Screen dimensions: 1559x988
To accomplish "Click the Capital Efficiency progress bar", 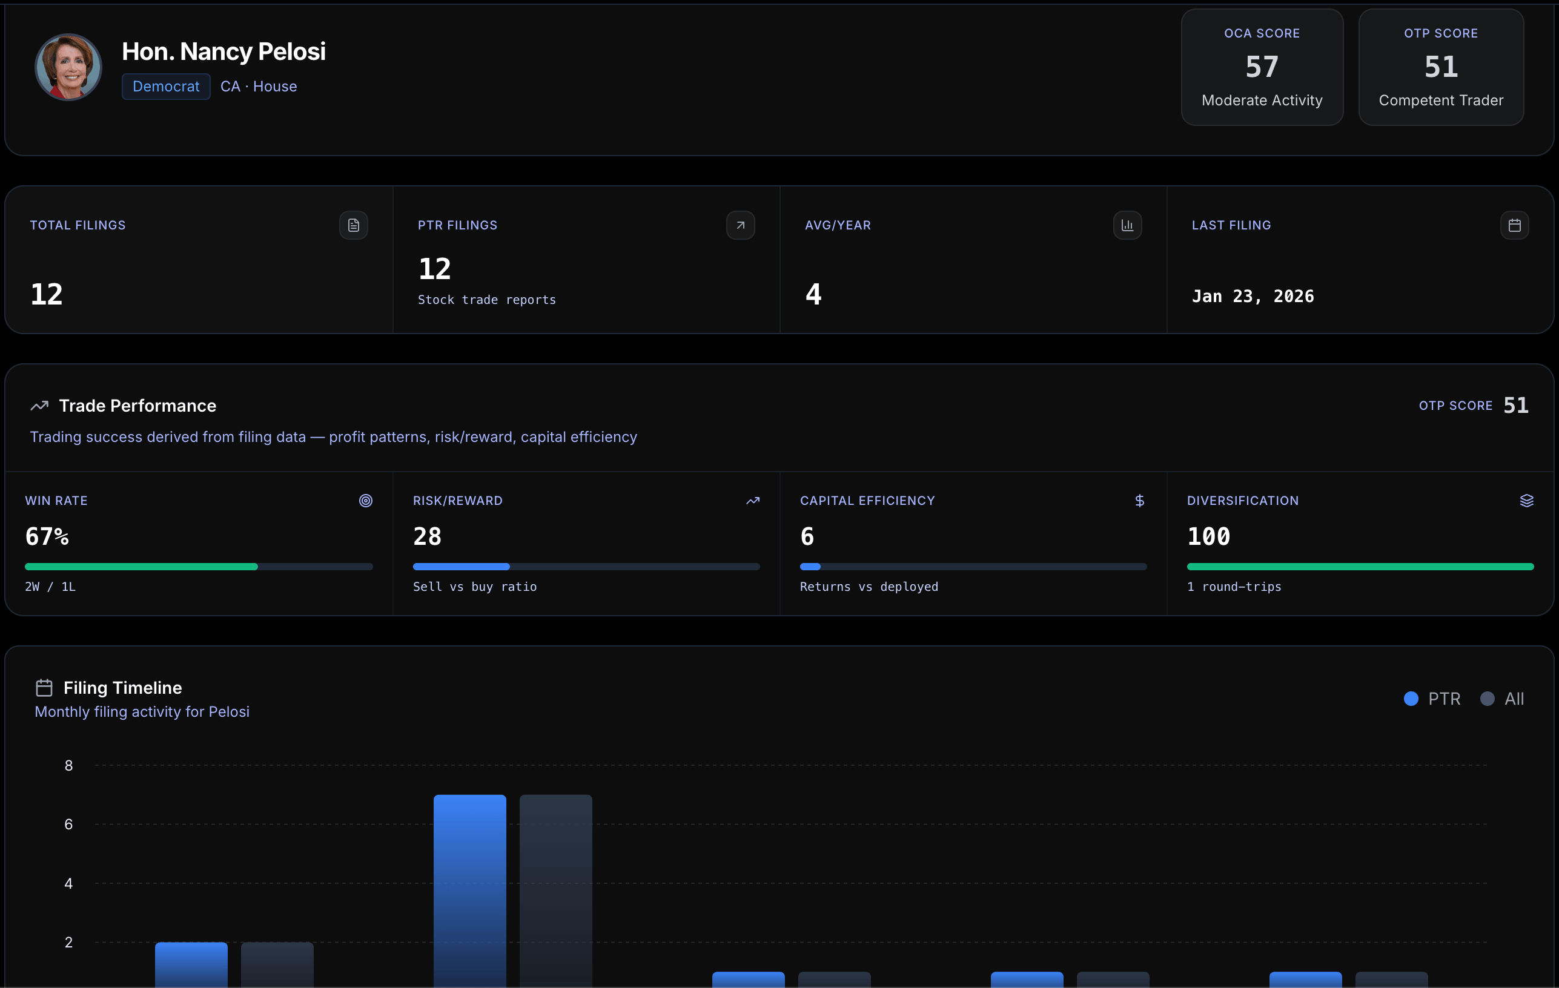I will click(x=973, y=567).
